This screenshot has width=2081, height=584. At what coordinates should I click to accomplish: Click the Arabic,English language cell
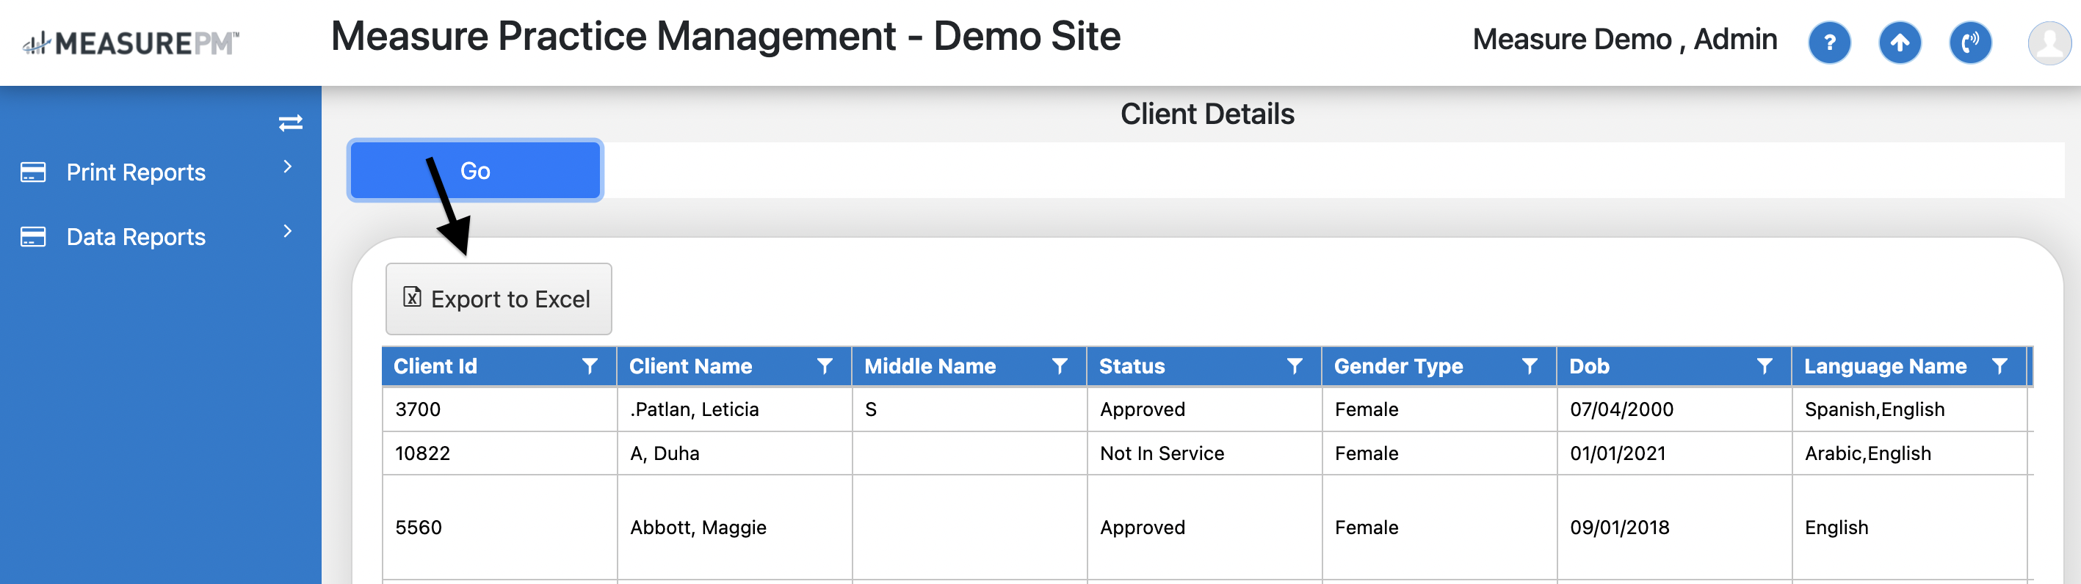pos(1911,453)
